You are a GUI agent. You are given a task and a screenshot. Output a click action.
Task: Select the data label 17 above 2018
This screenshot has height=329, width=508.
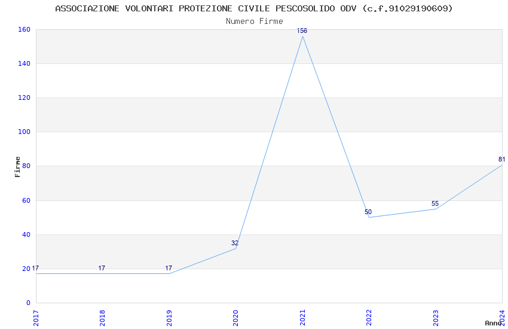click(x=102, y=268)
